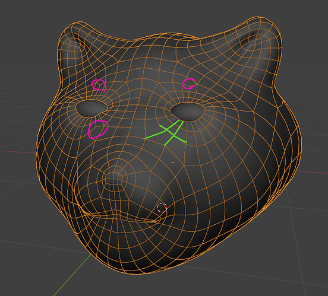
Task: Select the orange object origin dot
Action: 173,163
